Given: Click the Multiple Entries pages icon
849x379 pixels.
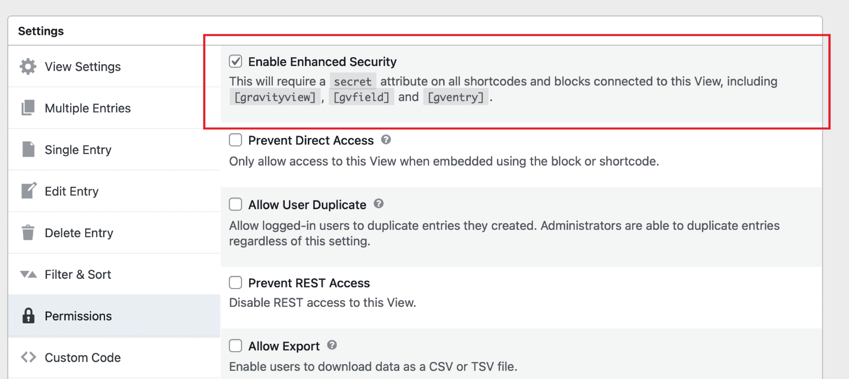Looking at the screenshot, I should point(28,108).
